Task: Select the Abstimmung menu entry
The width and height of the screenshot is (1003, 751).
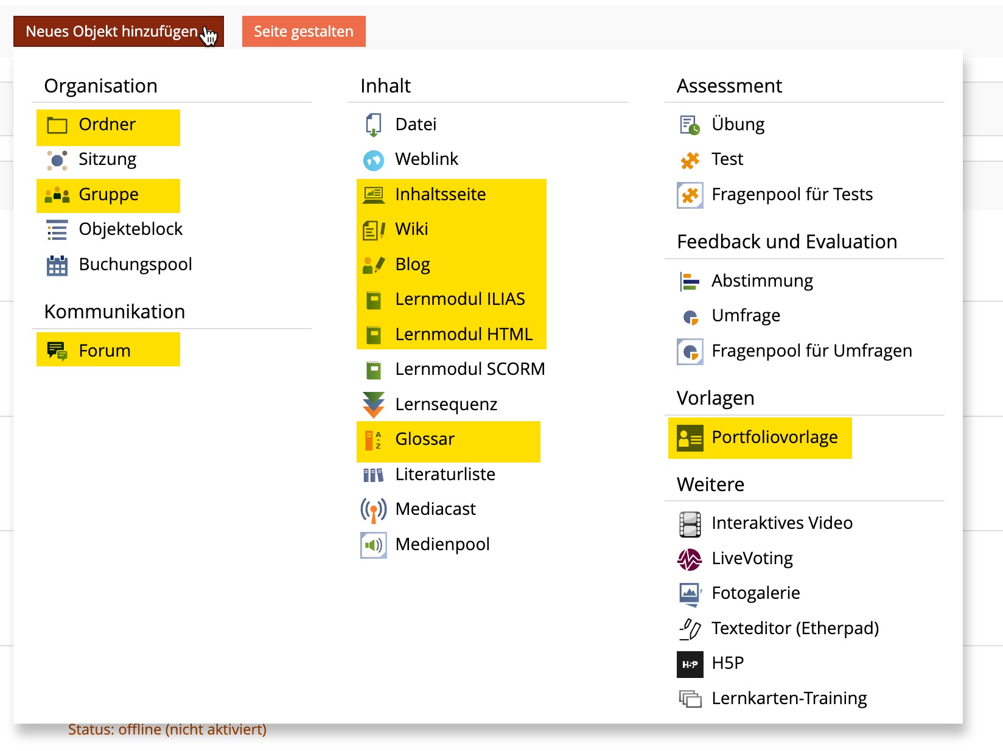Action: pos(762,281)
